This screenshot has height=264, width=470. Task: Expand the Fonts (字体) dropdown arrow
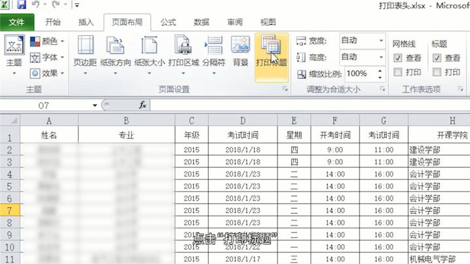[x=63, y=57]
